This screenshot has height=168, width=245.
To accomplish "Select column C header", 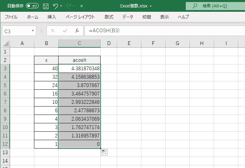I will [x=79, y=43].
